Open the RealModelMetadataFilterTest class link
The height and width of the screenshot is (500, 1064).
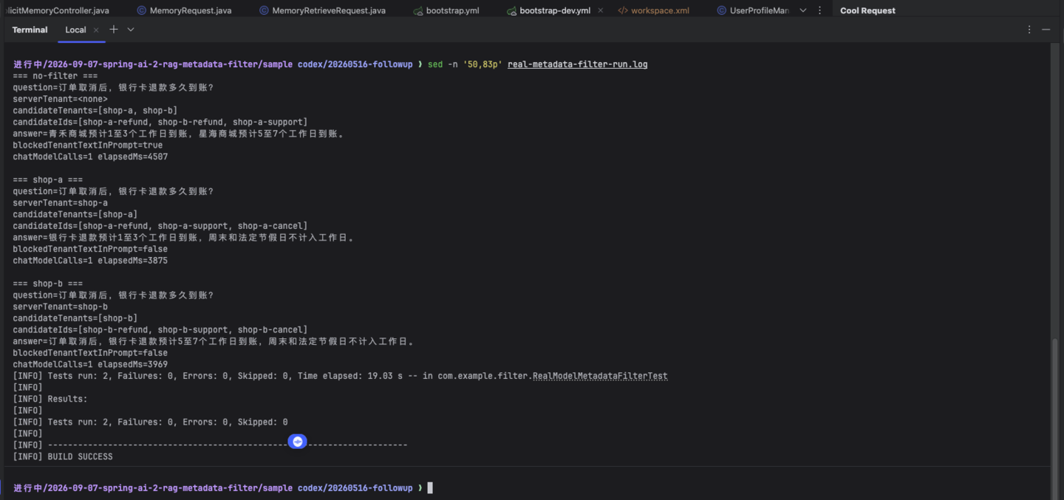coord(600,376)
